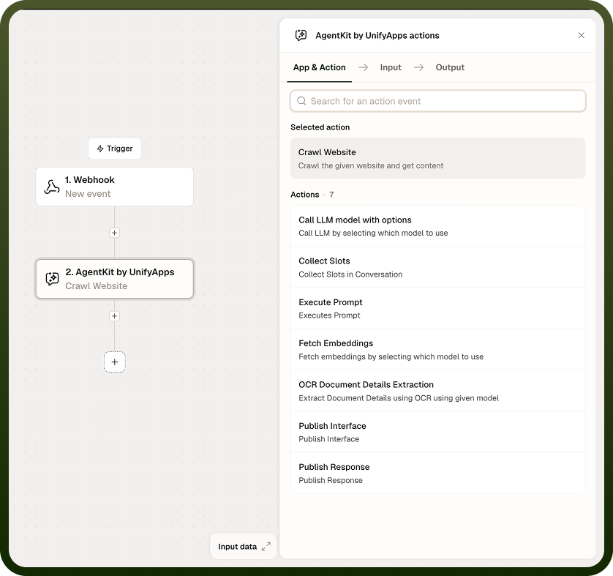This screenshot has height=576, width=613.
Task: Switch to the App & Action tab
Action: (320, 67)
